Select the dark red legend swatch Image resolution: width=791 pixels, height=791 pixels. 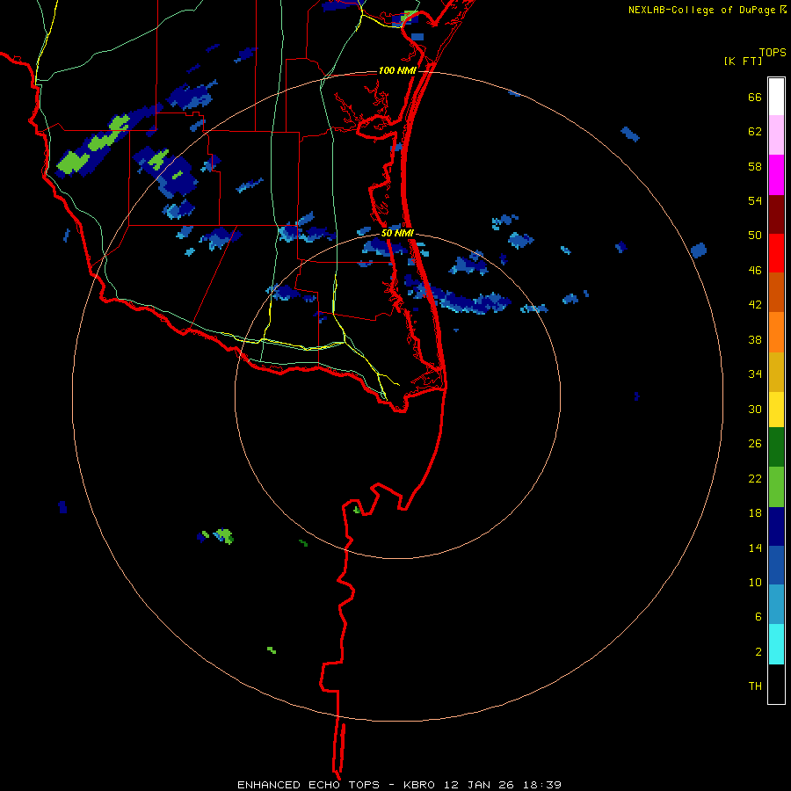tap(776, 214)
